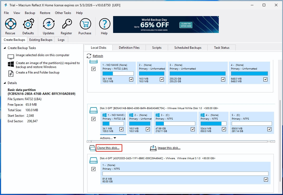Click the Claim The Offer Here banner button
Viewport: 283px width, 195px height.
click(186, 25)
